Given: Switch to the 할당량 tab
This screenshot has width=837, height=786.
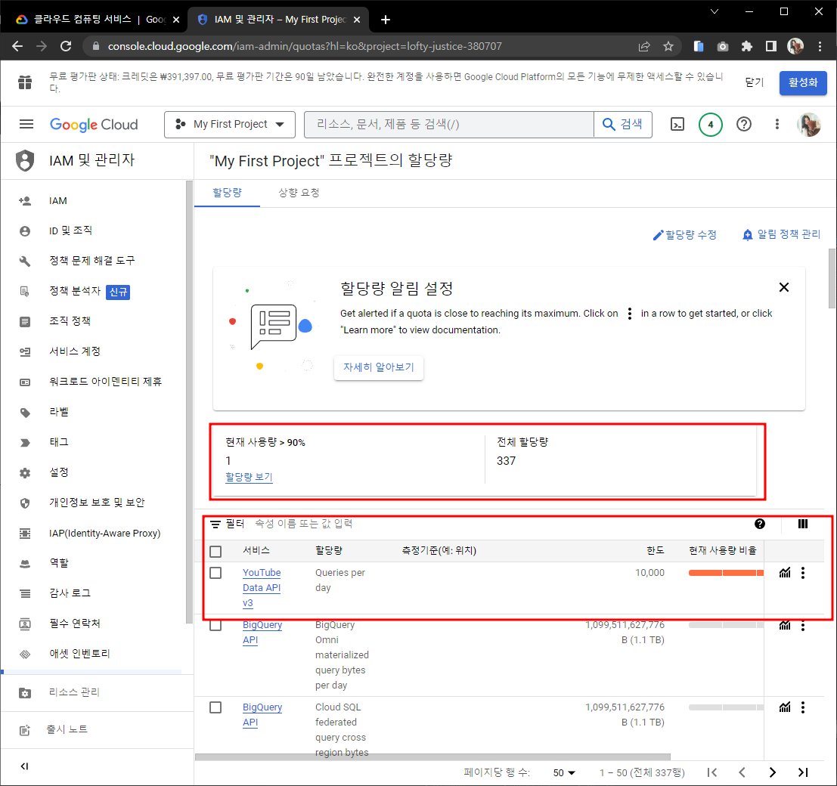Looking at the screenshot, I should coord(228,193).
